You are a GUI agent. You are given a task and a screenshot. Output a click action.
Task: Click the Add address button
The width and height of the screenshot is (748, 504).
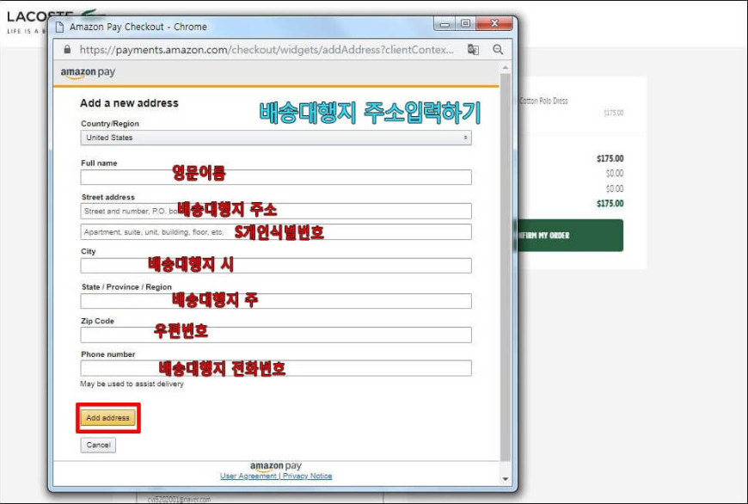[107, 418]
